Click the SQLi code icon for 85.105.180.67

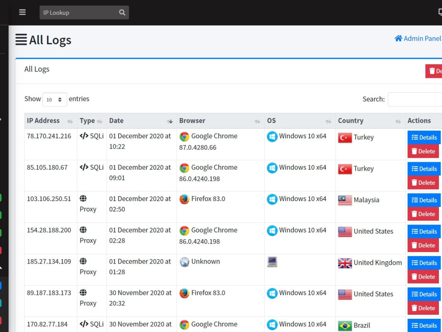coord(84,167)
